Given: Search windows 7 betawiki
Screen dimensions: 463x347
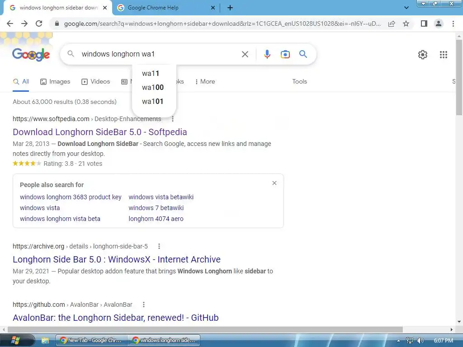Looking at the screenshot, I should [x=156, y=208].
